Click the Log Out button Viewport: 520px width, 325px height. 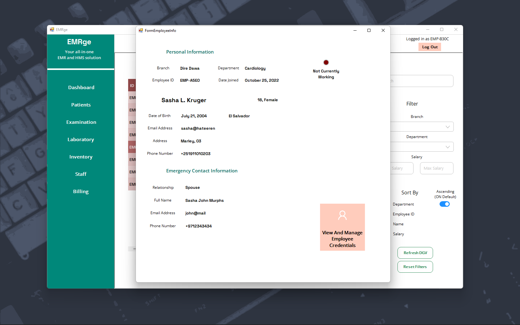point(430,47)
